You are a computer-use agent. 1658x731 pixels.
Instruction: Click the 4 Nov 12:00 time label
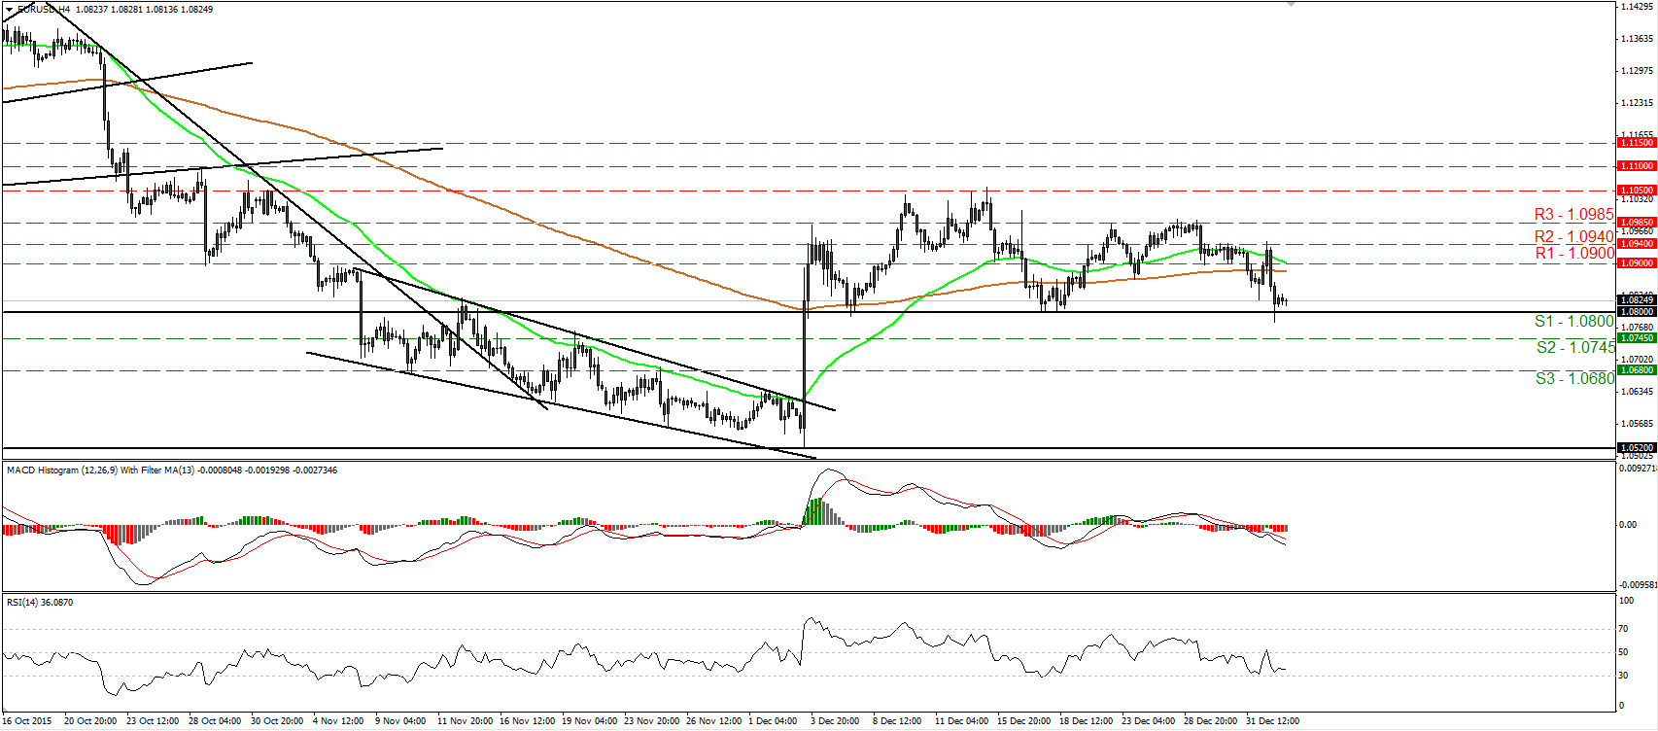338,721
